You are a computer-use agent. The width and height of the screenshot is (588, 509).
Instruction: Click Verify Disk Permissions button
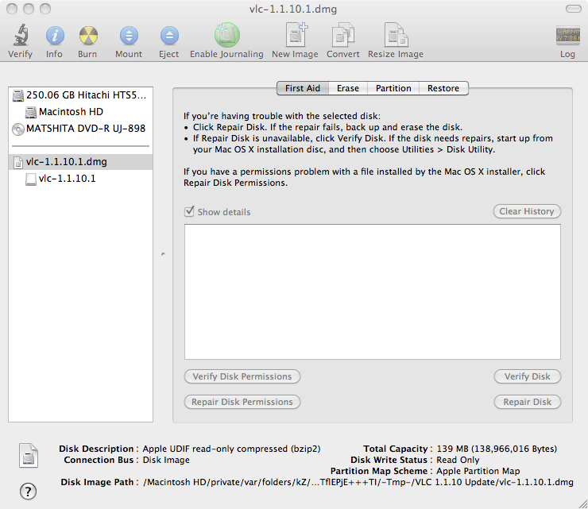coord(242,376)
